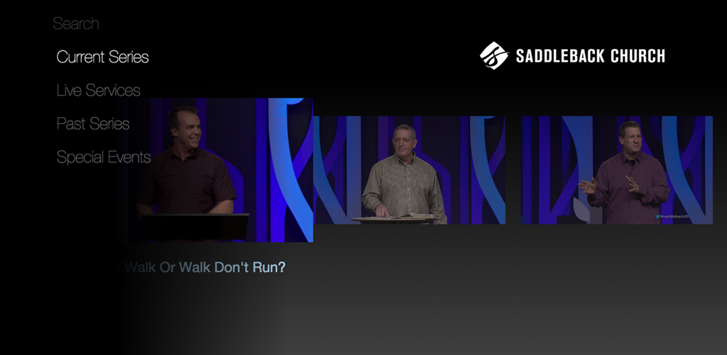Click the Saddleback Church name text

(590, 57)
